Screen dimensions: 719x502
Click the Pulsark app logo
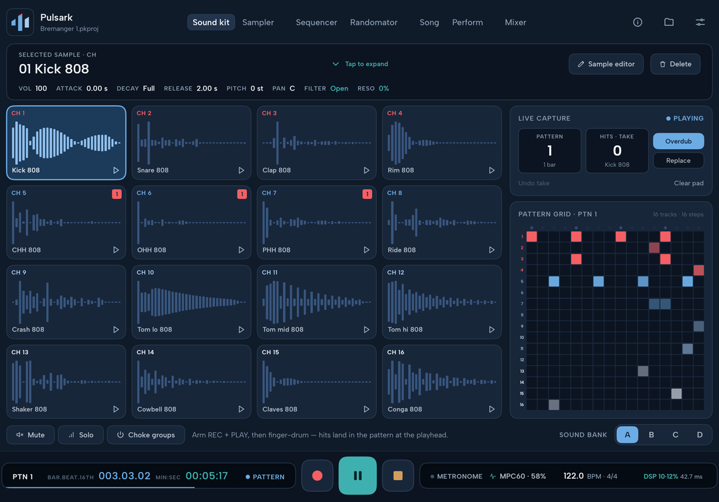coord(20,22)
